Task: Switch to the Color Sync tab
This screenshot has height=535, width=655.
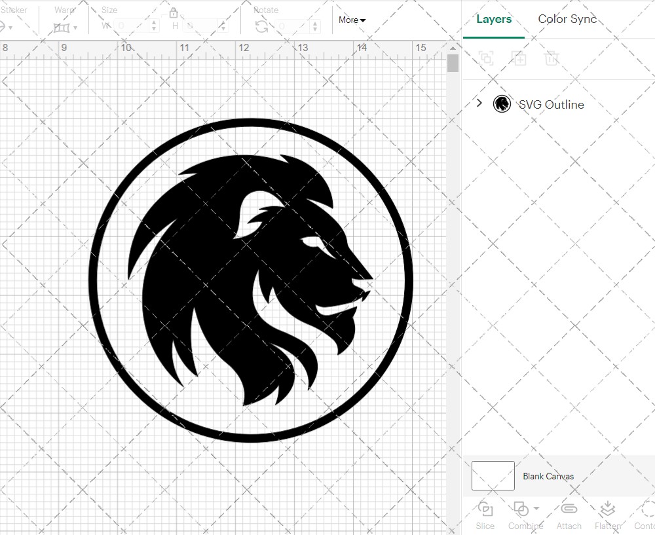Action: (567, 19)
